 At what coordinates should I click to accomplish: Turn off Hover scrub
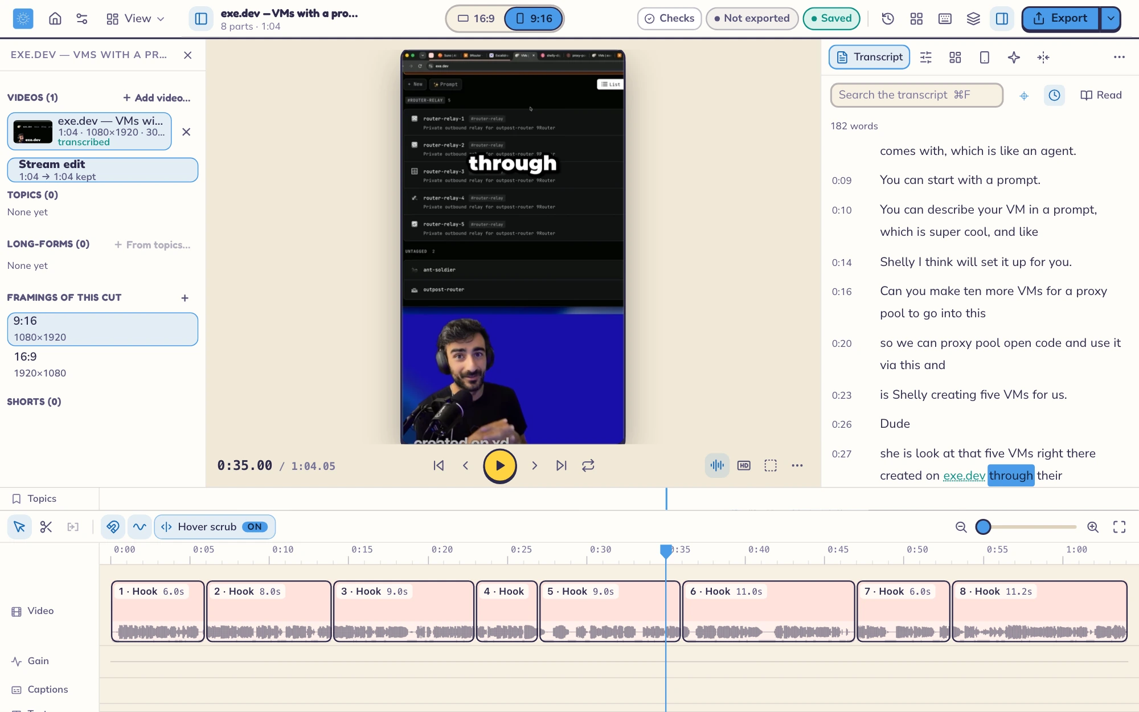[215, 527]
